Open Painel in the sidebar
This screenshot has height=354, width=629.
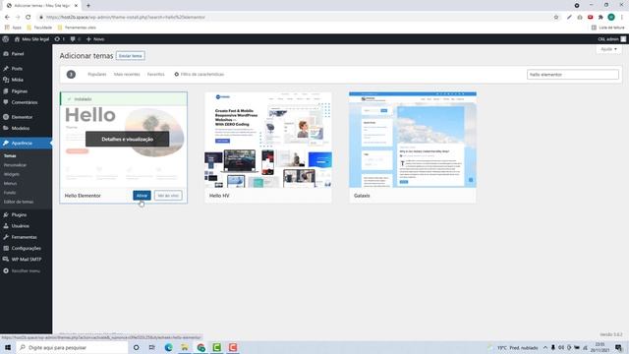point(18,54)
